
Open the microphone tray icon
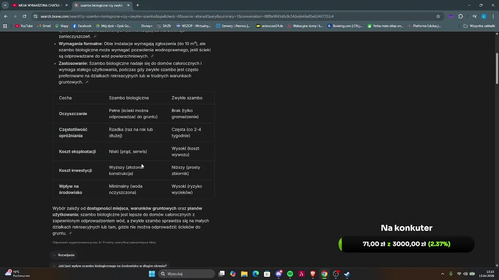[451, 274]
